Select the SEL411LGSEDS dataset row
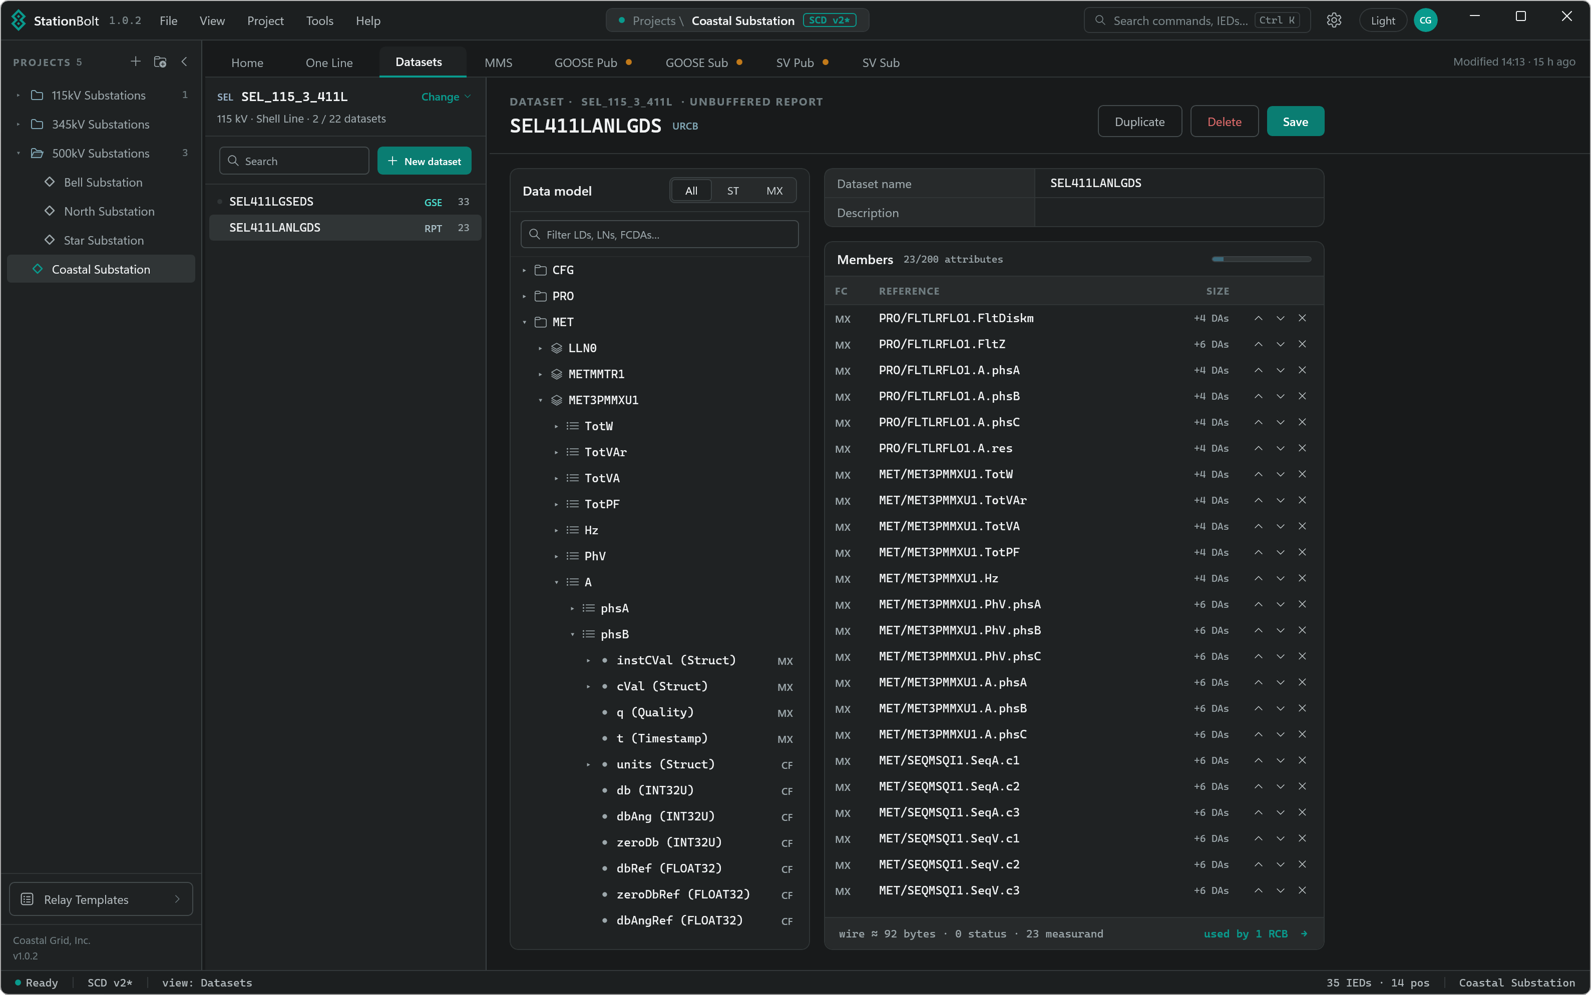Image resolution: width=1591 pixels, height=995 pixels. [345, 202]
